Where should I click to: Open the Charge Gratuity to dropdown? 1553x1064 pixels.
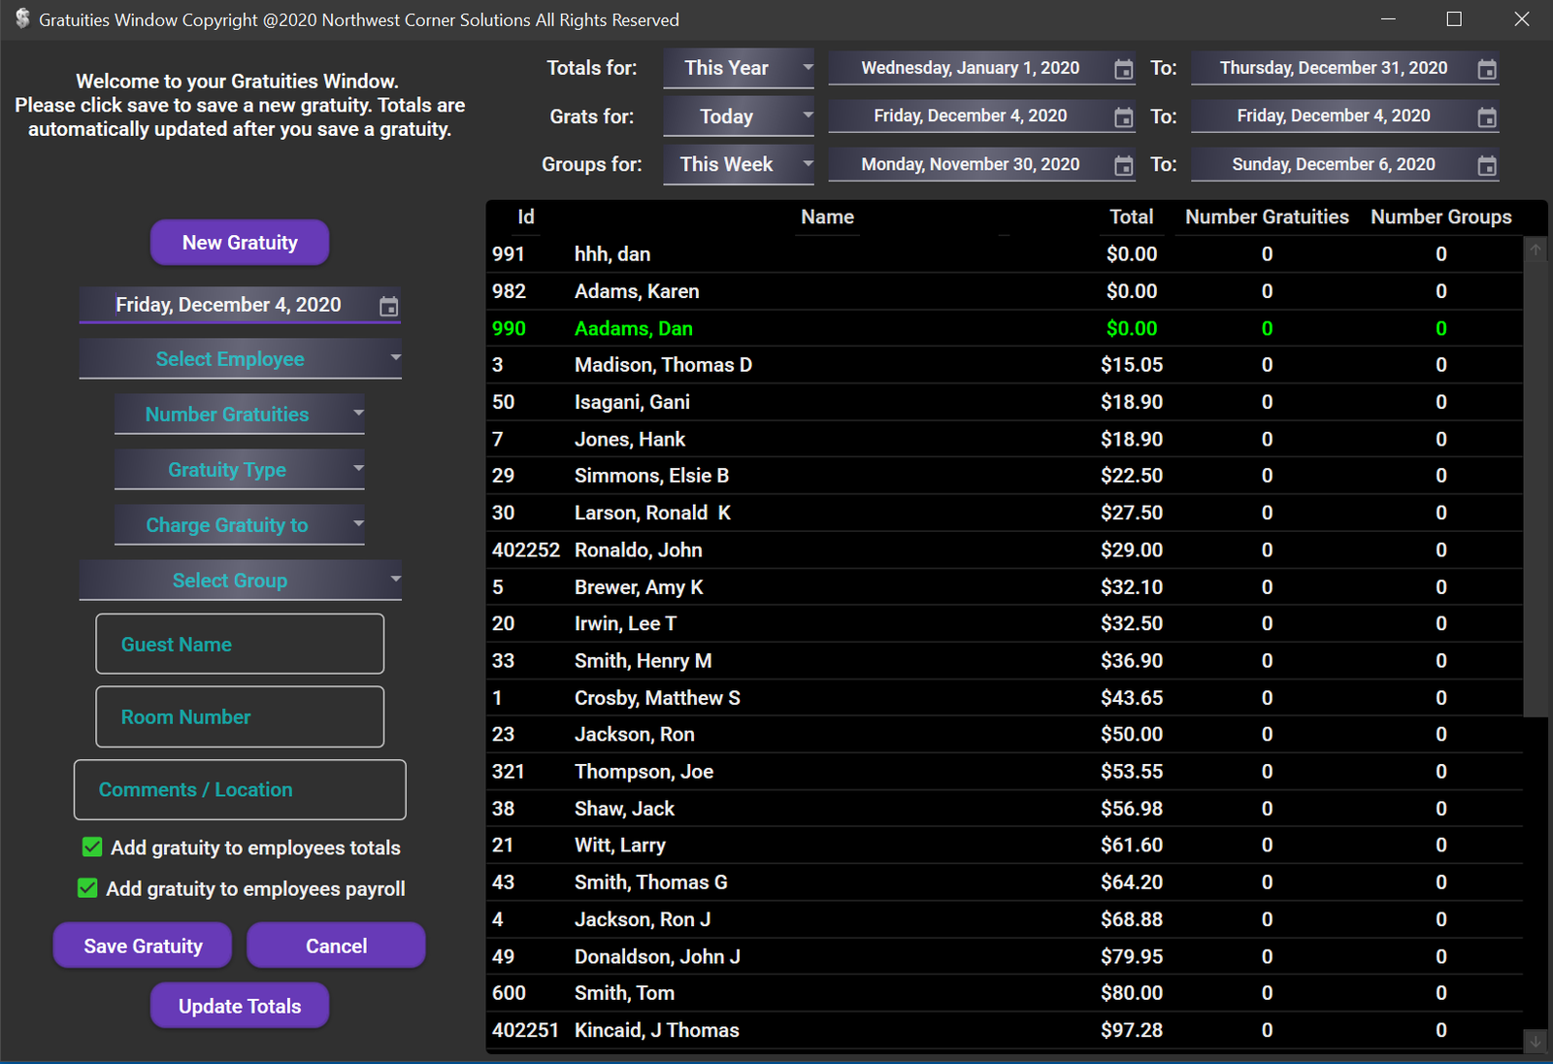click(358, 524)
